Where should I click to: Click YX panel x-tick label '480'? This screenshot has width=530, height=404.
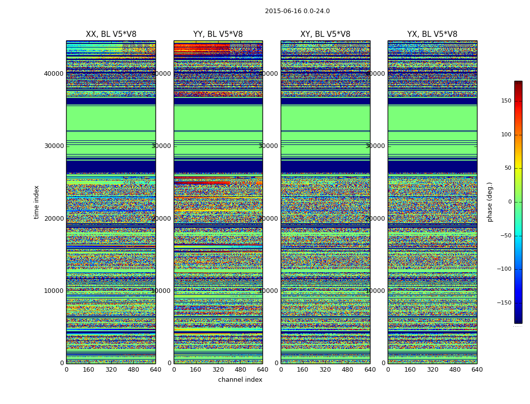[x=455, y=370]
